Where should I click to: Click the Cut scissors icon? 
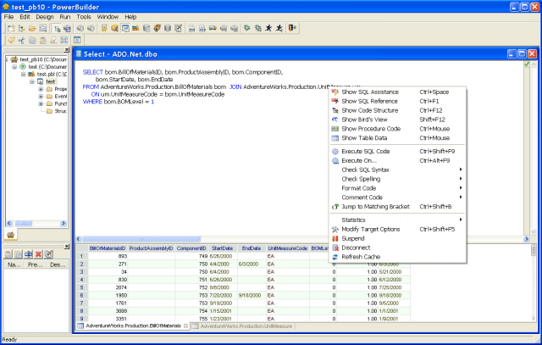[21, 41]
